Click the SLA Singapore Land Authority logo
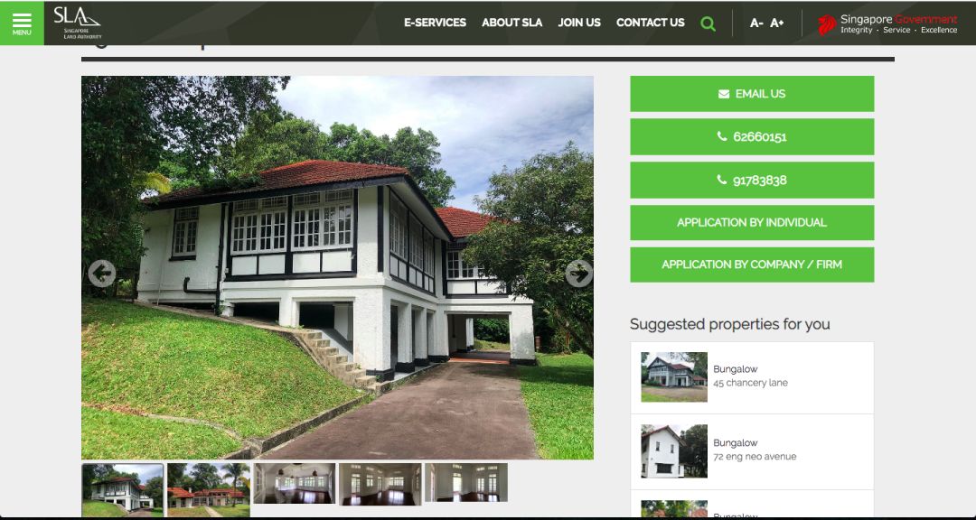Viewport: 976px width, 520px height. [x=77, y=23]
